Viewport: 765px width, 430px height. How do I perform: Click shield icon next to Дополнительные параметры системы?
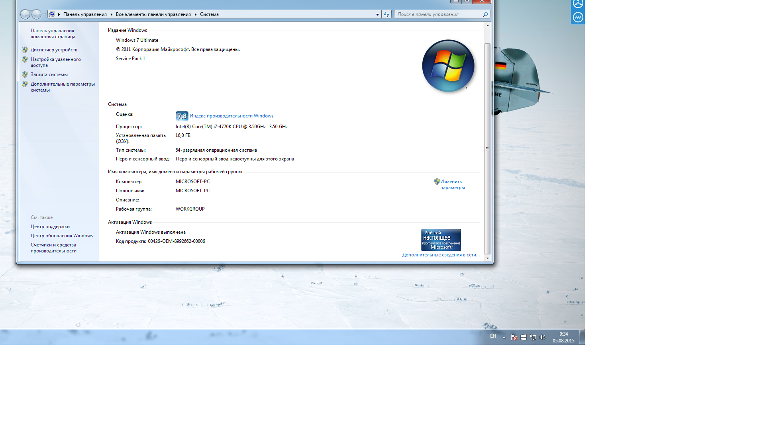[25, 84]
